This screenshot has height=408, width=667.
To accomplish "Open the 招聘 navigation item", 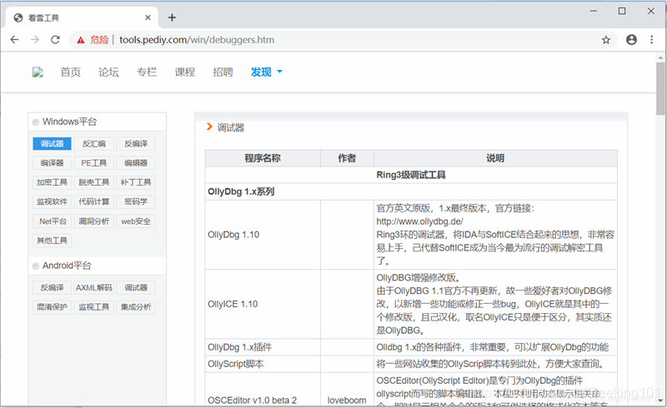I will pos(223,72).
